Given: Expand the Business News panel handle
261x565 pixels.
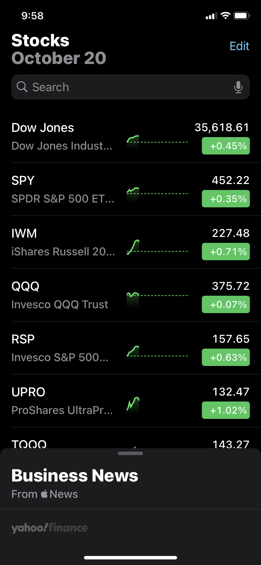Looking at the screenshot, I should [x=130, y=453].
